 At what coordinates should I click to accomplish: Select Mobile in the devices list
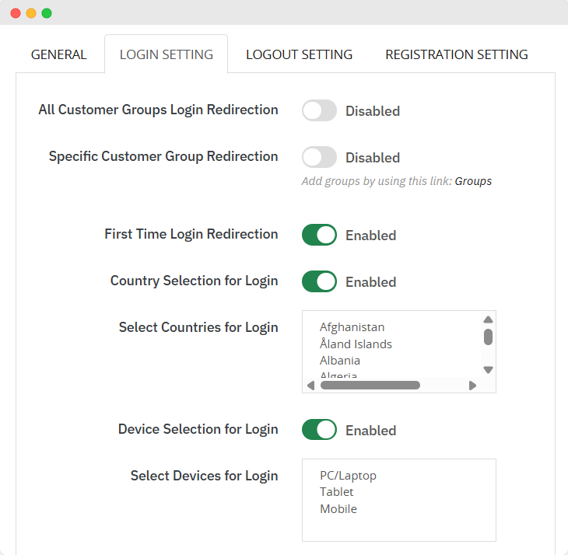click(x=338, y=509)
